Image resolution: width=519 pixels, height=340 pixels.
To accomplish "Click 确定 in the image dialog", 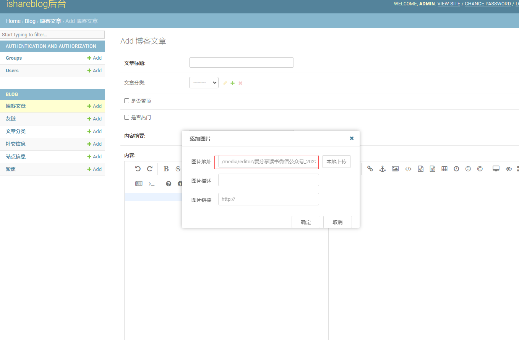I will [x=306, y=222].
